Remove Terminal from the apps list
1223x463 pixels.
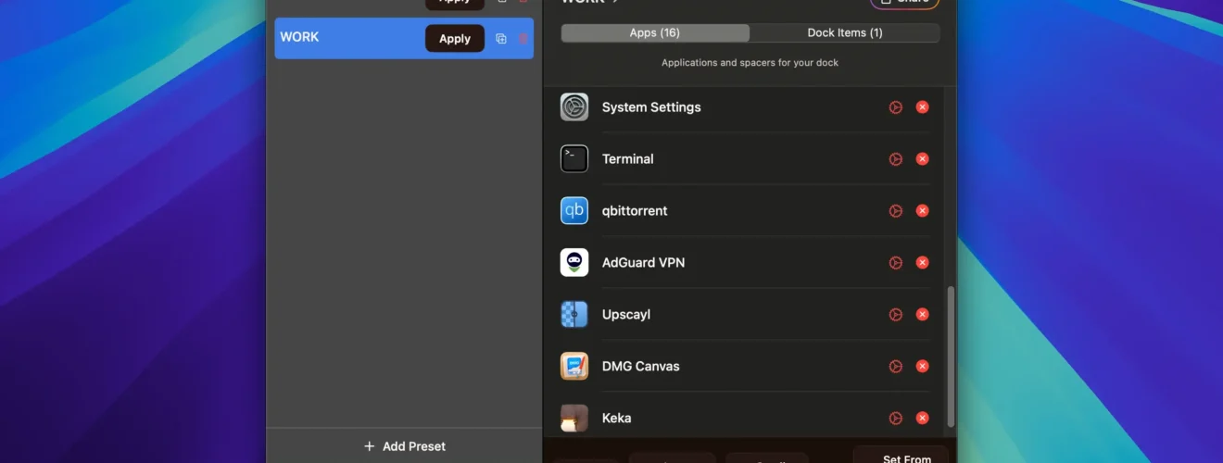click(922, 159)
